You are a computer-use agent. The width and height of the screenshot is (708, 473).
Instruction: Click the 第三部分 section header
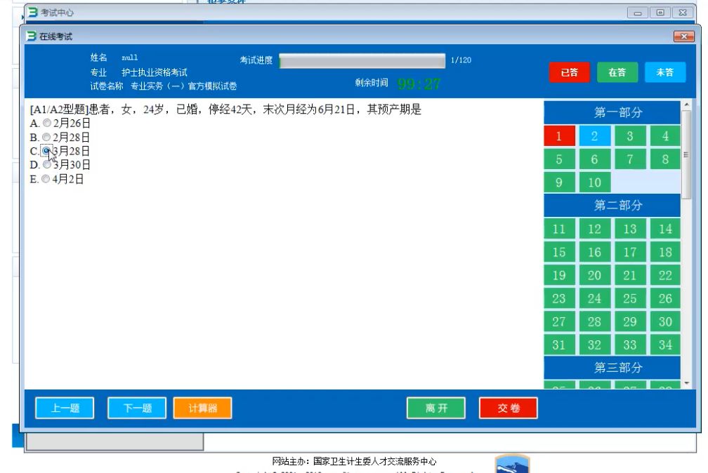612,368
